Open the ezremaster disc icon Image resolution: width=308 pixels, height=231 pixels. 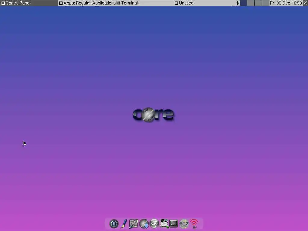point(184,224)
